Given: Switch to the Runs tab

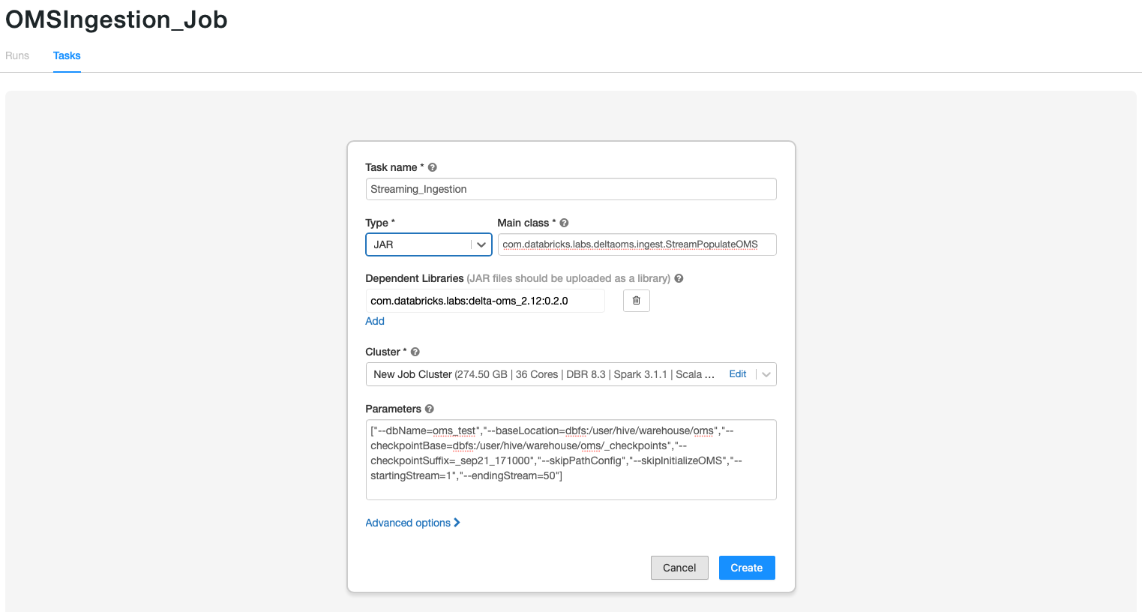Looking at the screenshot, I should pos(17,55).
